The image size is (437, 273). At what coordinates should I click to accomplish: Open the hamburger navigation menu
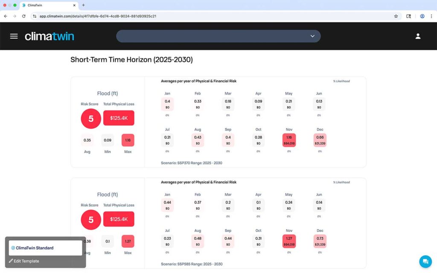pos(14,36)
